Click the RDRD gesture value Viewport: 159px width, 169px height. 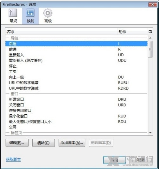pos(123,88)
